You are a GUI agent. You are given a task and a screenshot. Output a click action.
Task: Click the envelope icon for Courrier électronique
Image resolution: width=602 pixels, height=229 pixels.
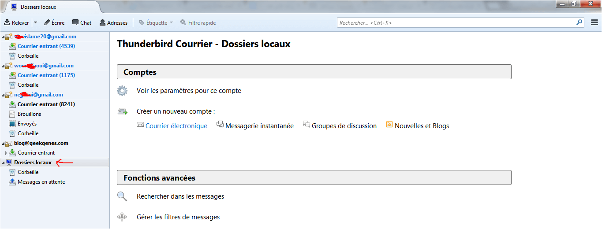[x=140, y=125]
